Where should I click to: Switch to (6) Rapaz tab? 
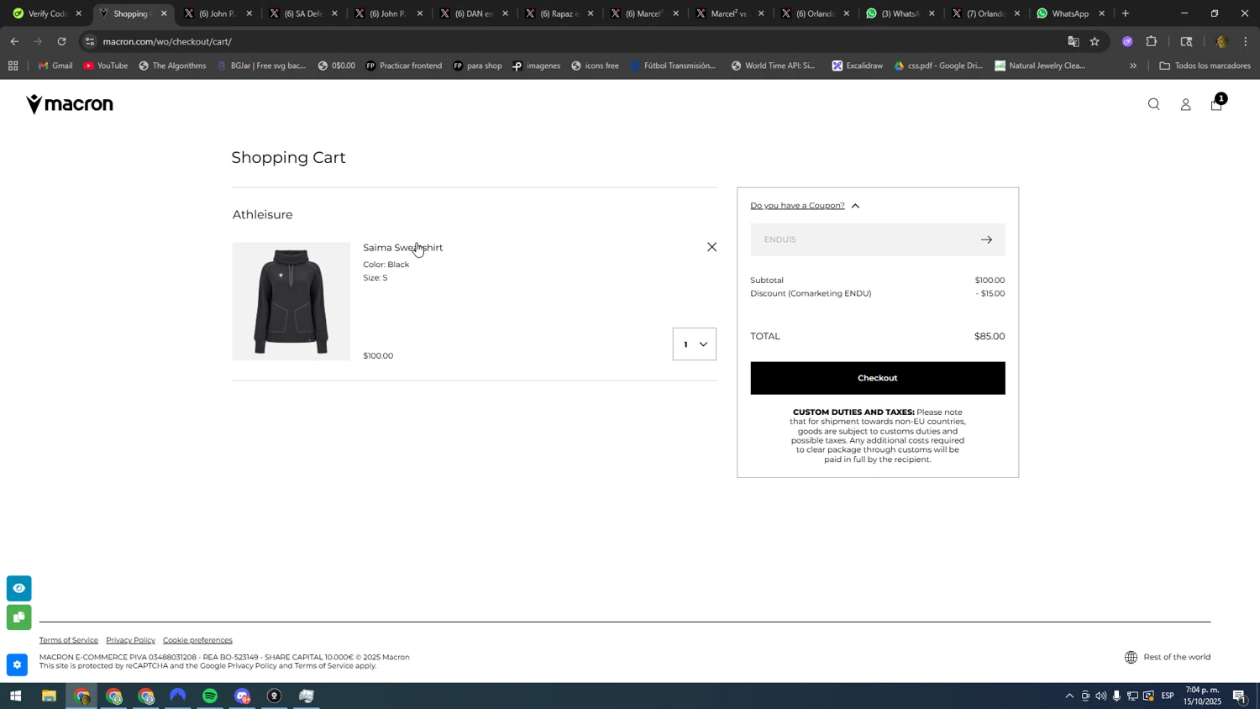click(x=559, y=13)
